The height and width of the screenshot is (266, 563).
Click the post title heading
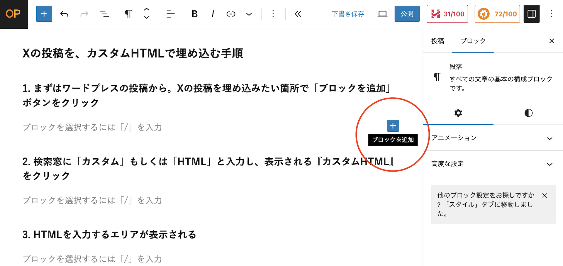133,53
